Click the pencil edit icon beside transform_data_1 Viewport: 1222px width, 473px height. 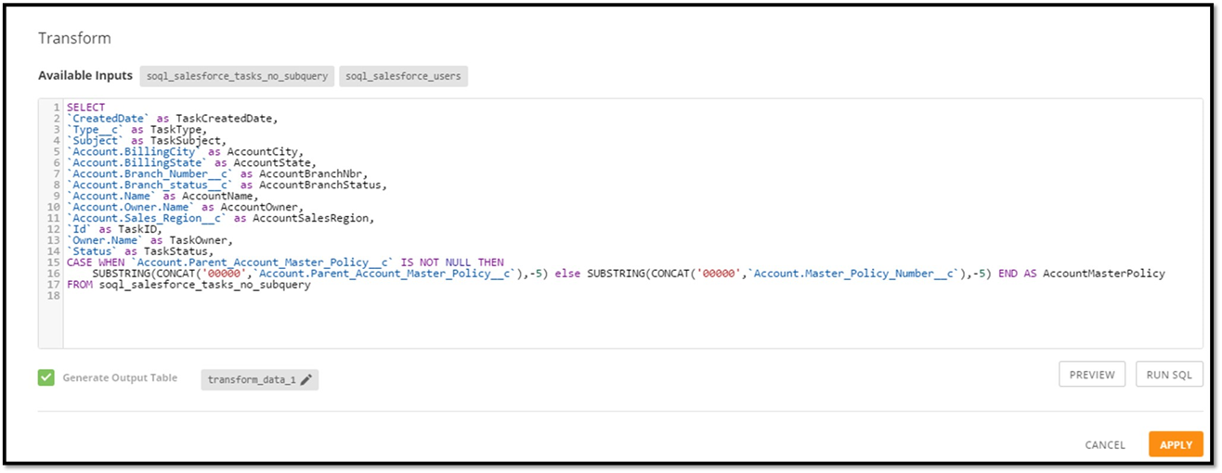pyautogui.click(x=306, y=379)
